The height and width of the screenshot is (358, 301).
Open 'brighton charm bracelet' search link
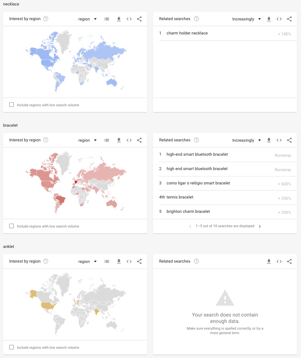tap(188, 212)
